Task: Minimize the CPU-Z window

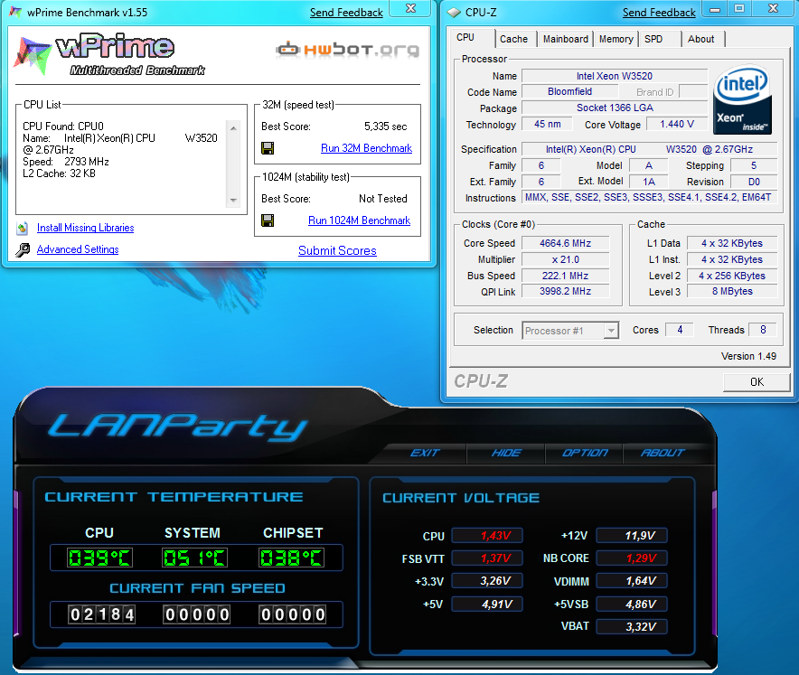Action: point(715,9)
